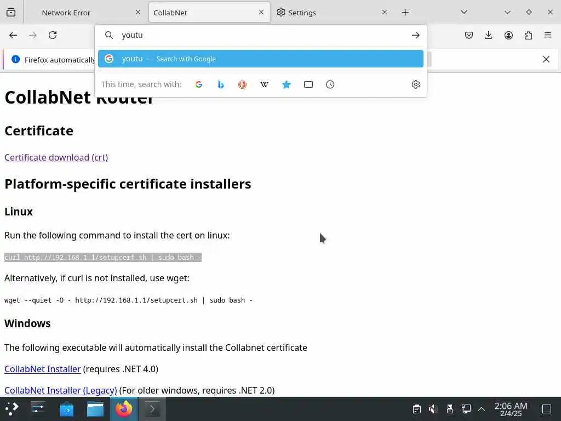Go back to the previous page

[13, 35]
